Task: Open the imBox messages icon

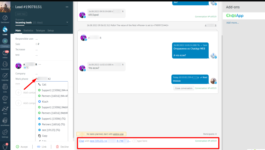Action: coord(5,54)
